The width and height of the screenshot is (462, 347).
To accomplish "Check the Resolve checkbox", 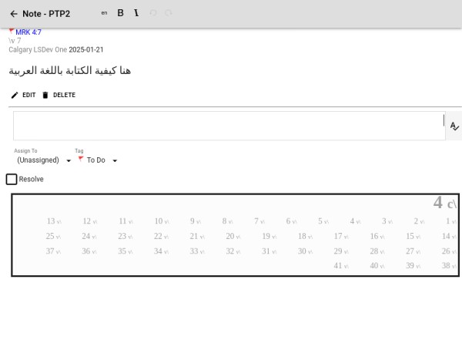I will point(12,179).
